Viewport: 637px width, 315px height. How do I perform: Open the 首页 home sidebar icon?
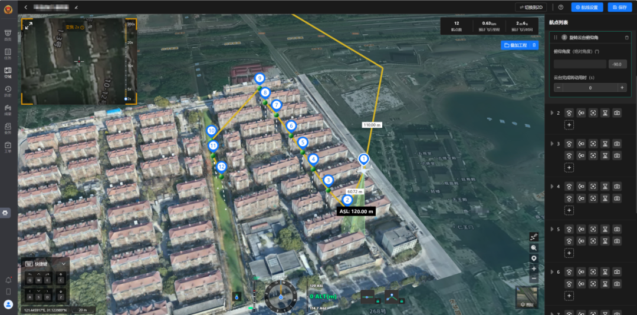(x=8, y=35)
